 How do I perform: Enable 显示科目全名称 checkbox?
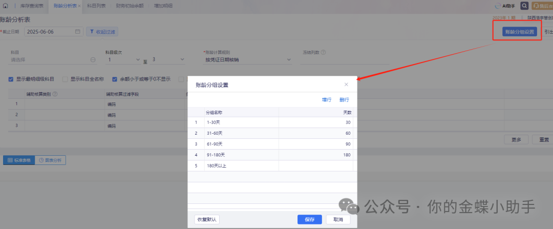point(65,79)
